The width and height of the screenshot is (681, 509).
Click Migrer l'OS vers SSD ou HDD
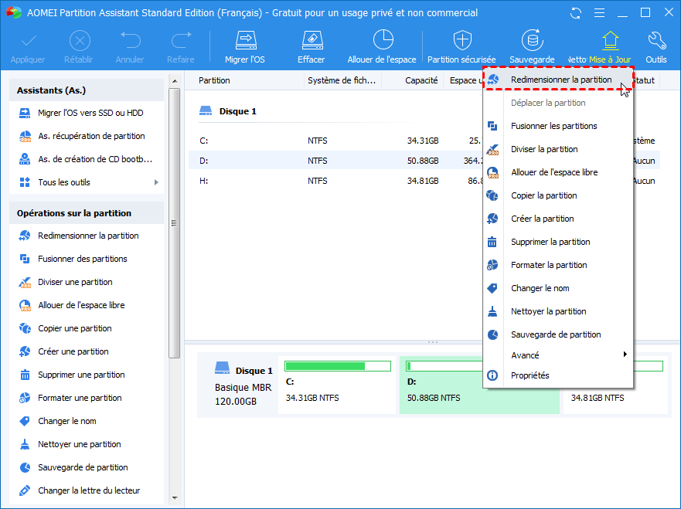coord(90,113)
